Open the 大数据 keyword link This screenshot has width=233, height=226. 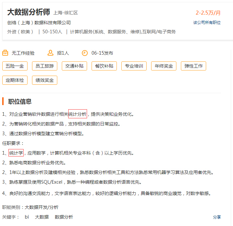pos(42,217)
